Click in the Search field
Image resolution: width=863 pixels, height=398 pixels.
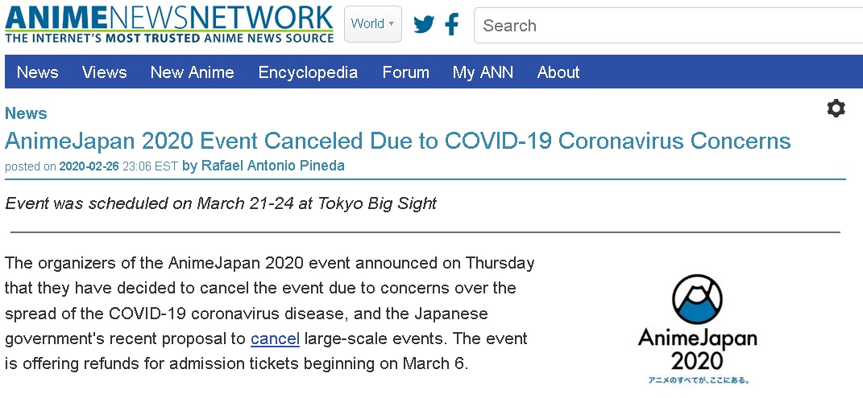pos(669,26)
